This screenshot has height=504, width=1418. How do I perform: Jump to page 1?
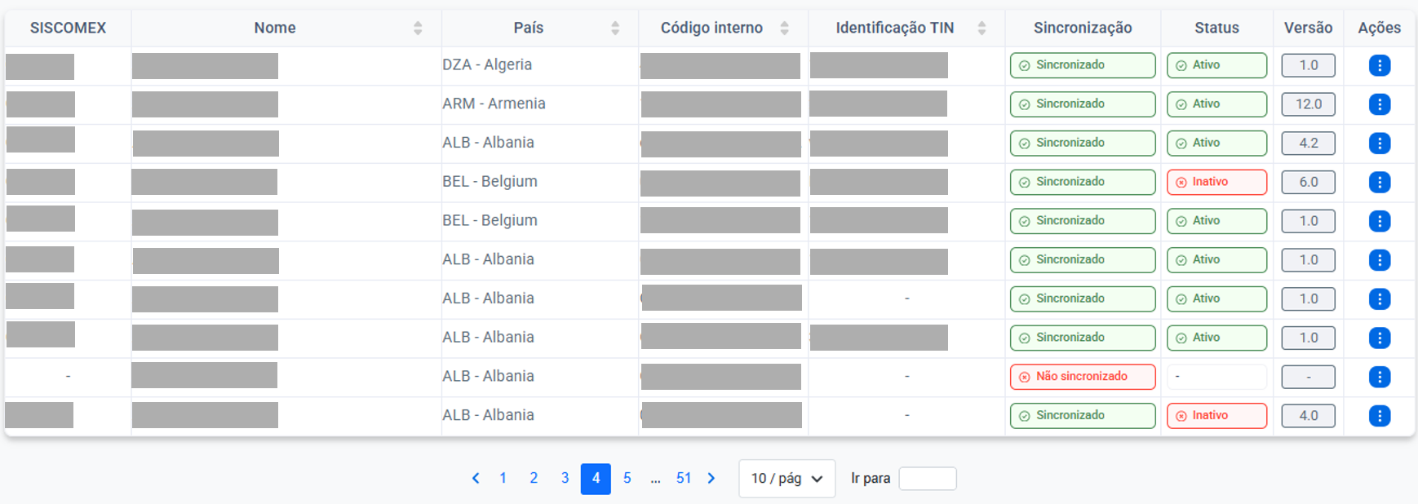(x=503, y=479)
